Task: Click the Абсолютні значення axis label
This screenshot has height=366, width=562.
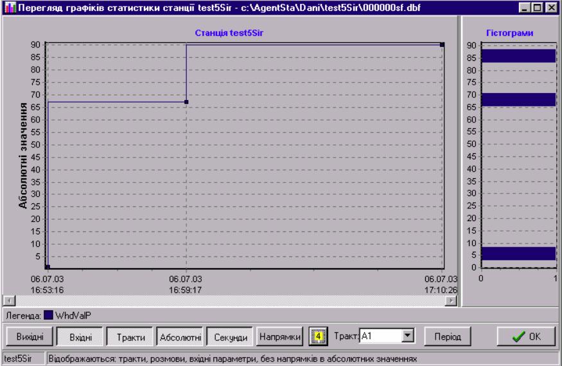Action: point(23,156)
